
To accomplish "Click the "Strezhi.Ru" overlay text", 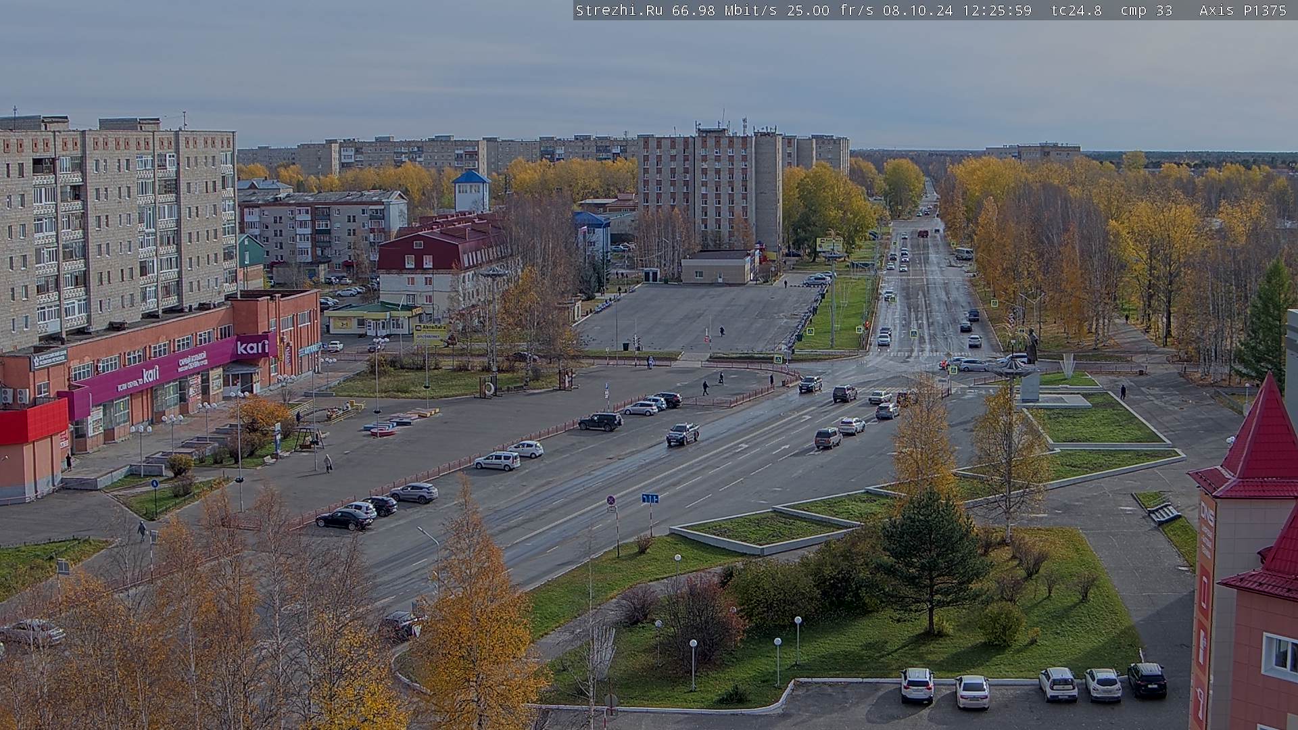I will tap(619, 10).
